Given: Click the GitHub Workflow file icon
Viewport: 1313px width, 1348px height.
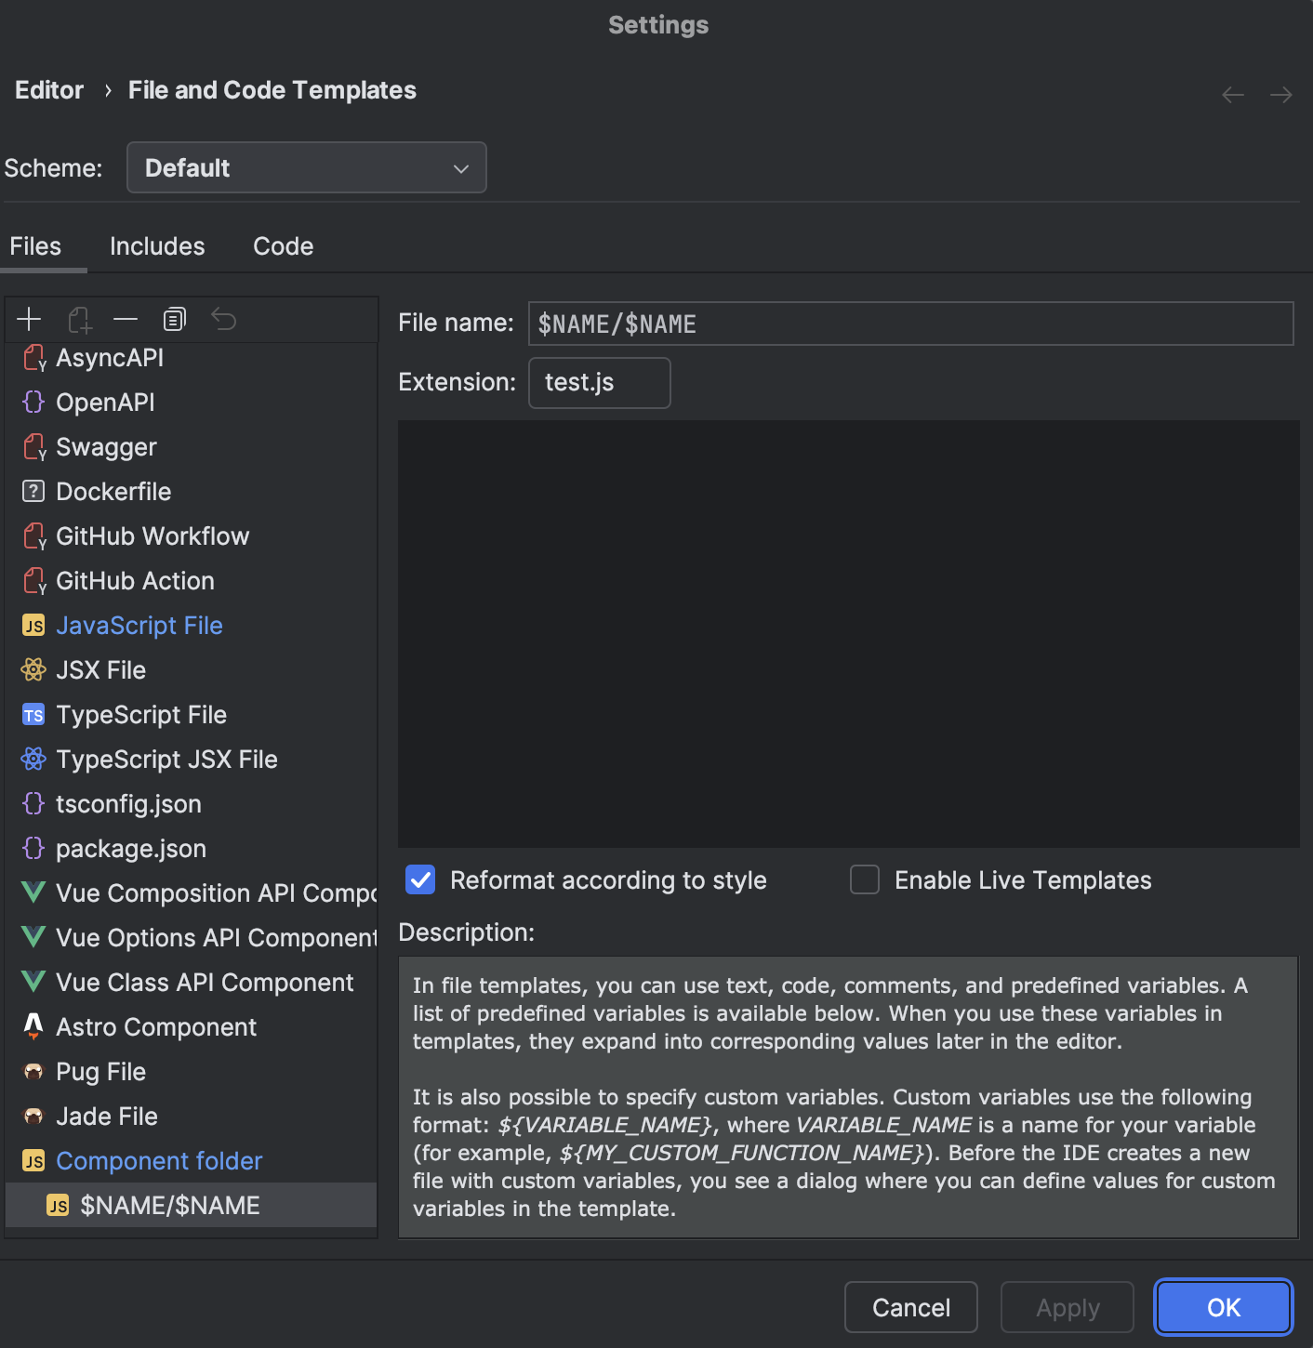Looking at the screenshot, I should pos(34,536).
